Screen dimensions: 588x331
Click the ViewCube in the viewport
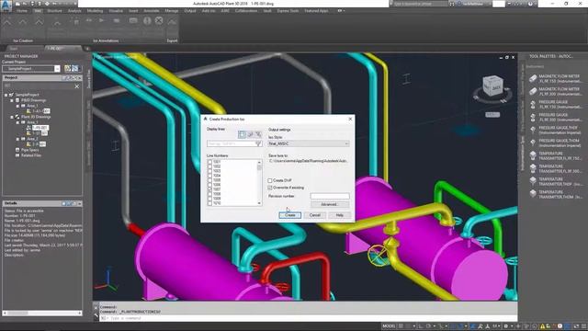coord(492,86)
